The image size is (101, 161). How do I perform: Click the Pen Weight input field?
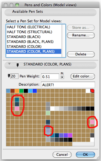click(x=50, y=76)
